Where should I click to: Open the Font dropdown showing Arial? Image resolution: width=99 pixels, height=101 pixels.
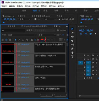(x=22, y=35)
